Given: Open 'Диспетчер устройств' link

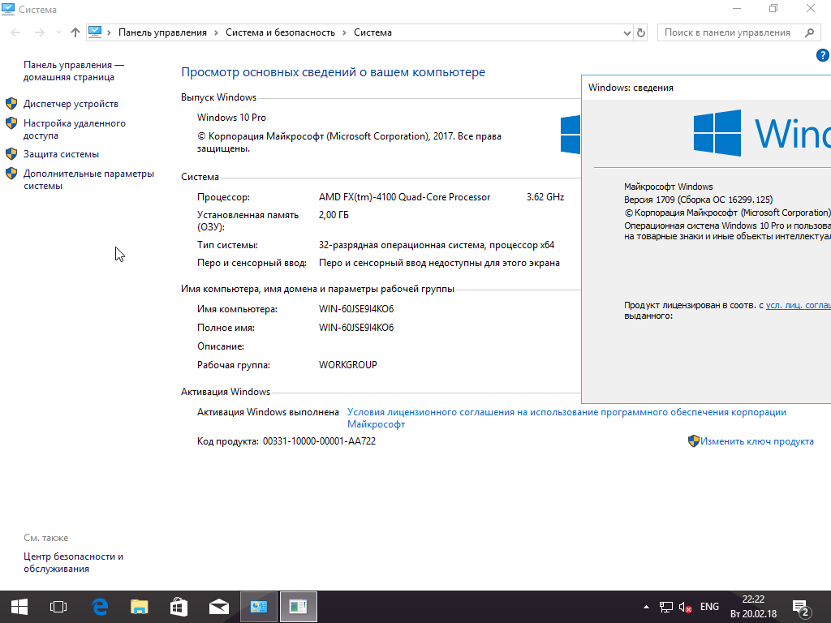Looking at the screenshot, I should point(71,104).
